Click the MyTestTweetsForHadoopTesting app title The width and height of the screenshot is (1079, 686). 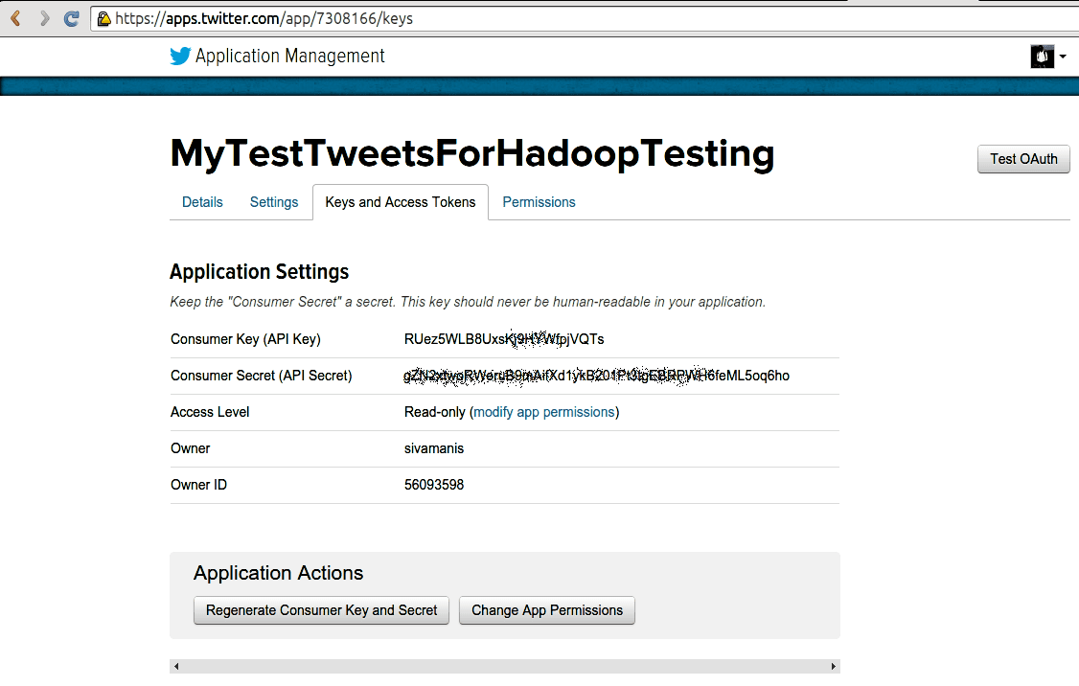(x=472, y=154)
